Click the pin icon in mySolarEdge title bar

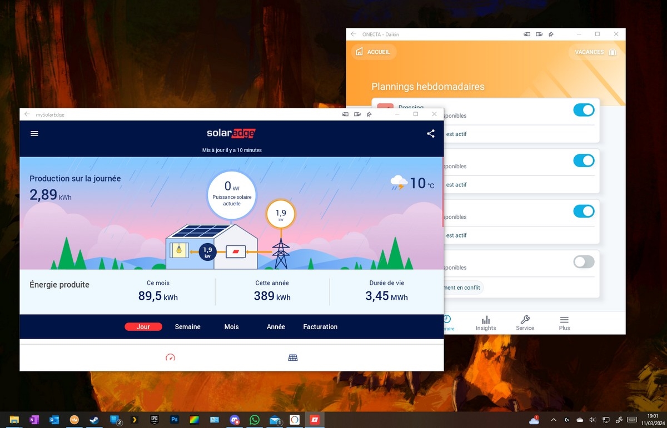(x=369, y=114)
